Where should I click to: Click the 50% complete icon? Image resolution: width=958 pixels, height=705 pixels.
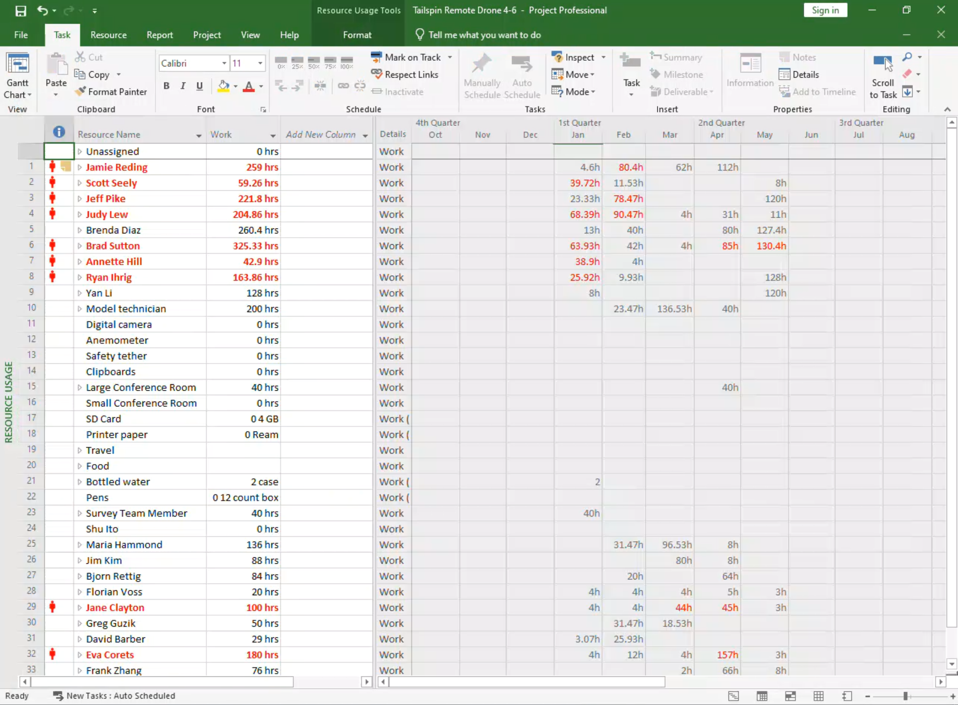(x=313, y=62)
